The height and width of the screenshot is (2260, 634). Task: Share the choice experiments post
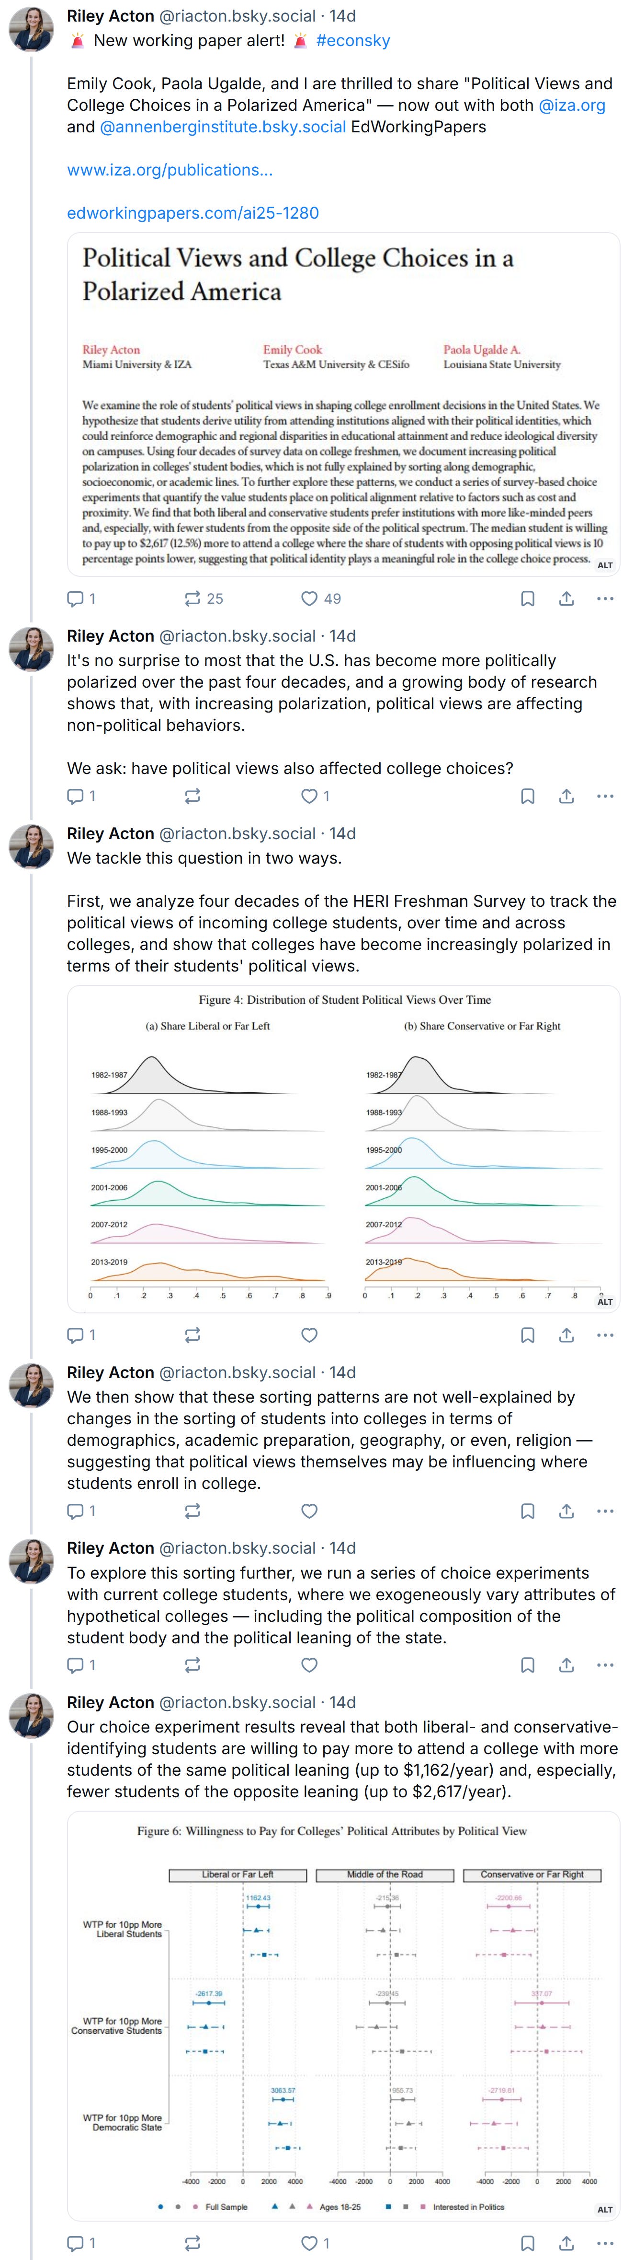[x=566, y=1664]
